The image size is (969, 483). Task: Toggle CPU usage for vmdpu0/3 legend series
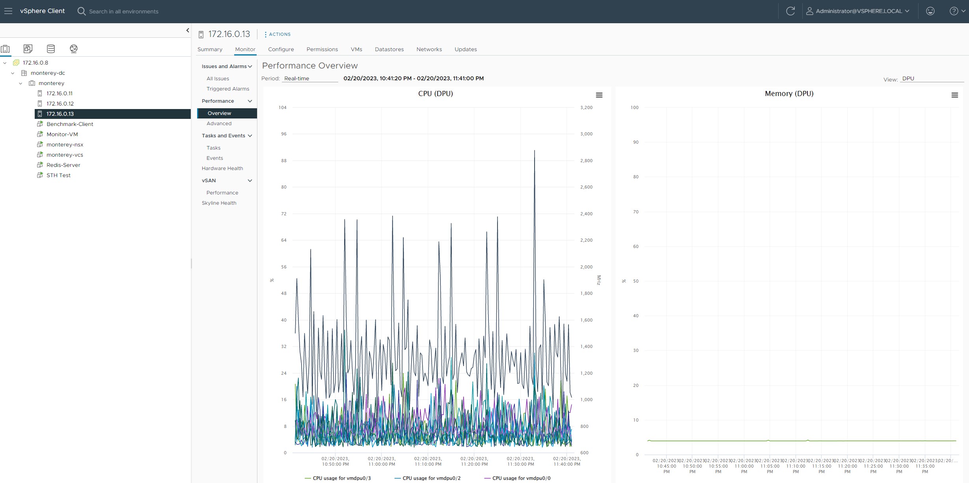click(x=341, y=478)
